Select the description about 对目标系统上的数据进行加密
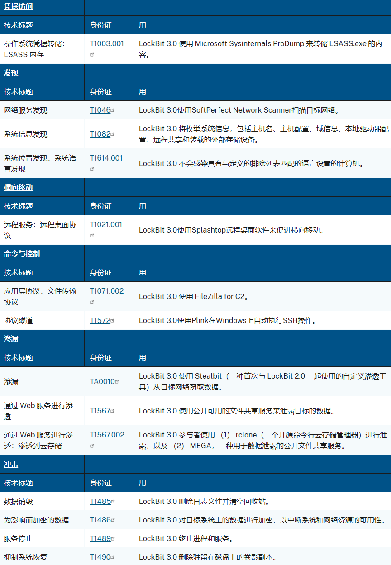This screenshot has width=391, height=565. click(x=262, y=520)
